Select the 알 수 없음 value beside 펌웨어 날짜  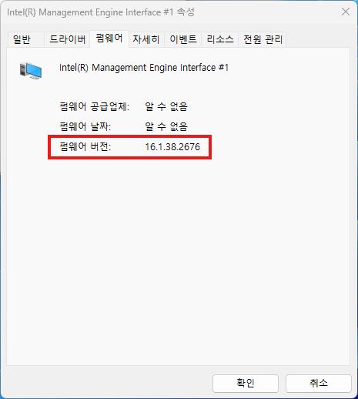tap(166, 126)
